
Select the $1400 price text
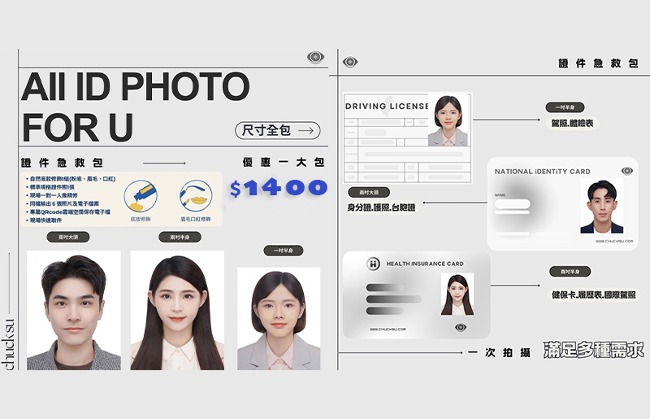(x=278, y=188)
